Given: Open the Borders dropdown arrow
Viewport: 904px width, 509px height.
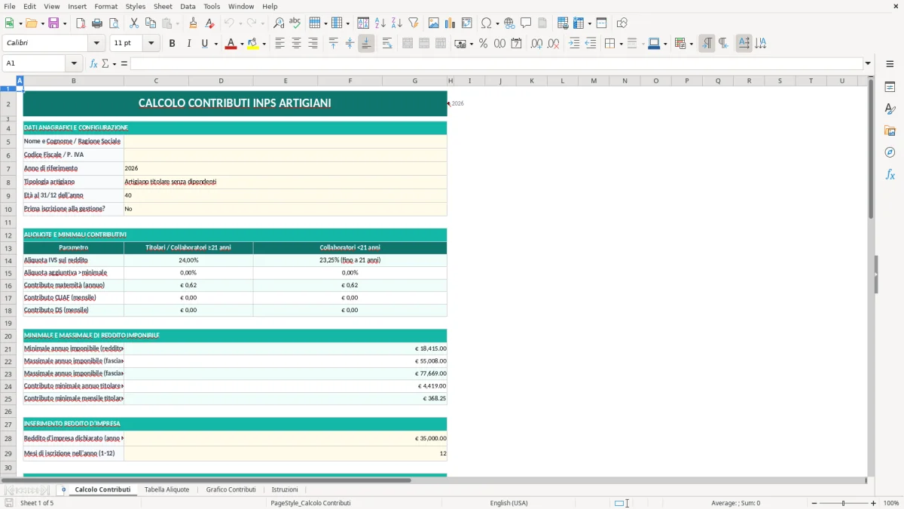Looking at the screenshot, I should coord(621,44).
